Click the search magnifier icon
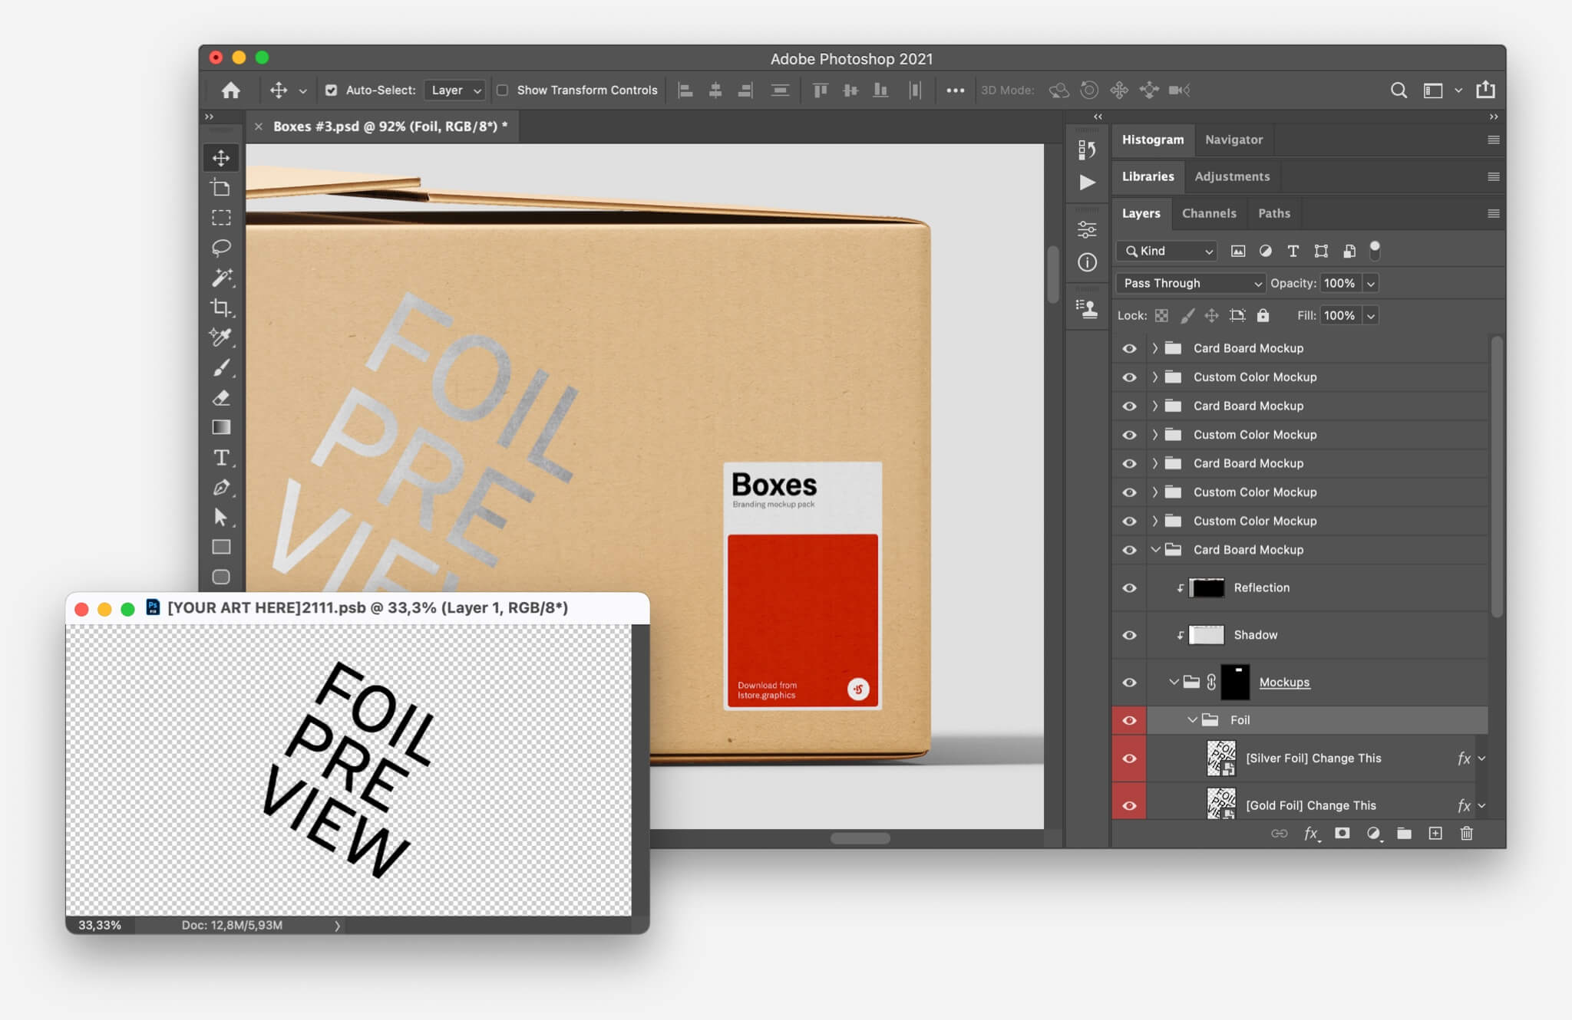 1399,90
